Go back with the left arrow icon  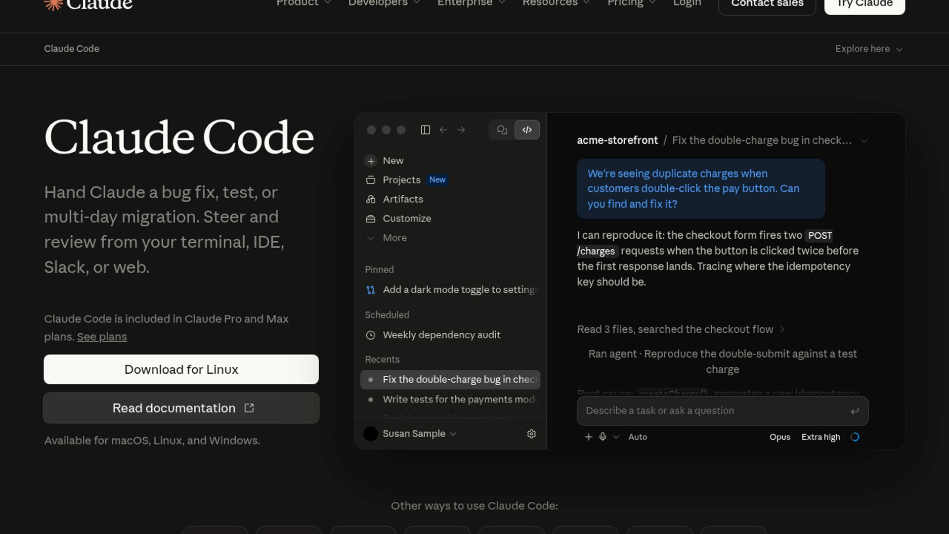443,130
